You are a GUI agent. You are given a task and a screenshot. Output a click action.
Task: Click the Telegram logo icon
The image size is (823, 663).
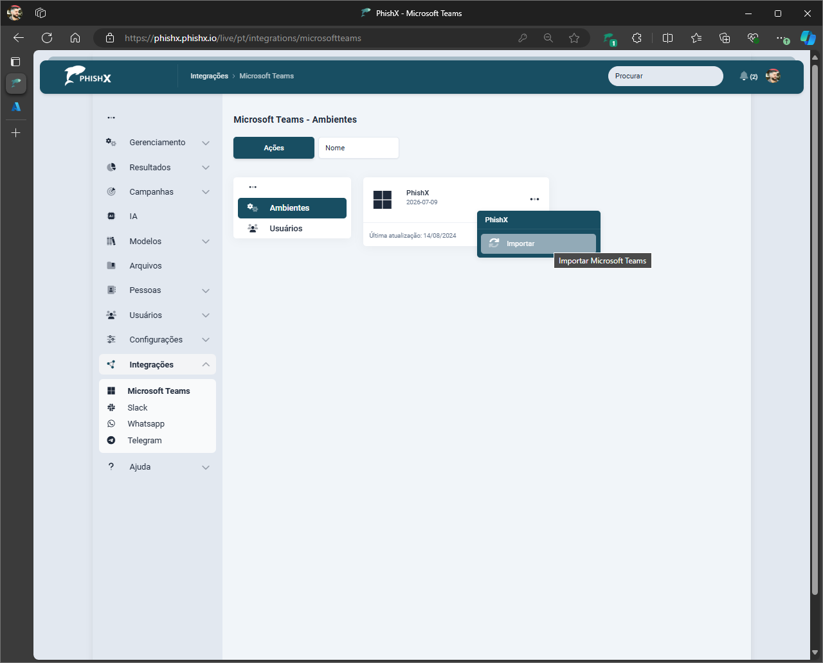(111, 440)
